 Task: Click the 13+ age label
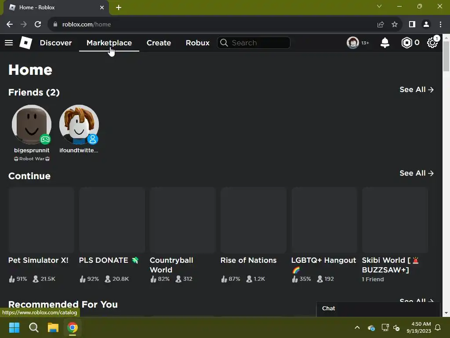[365, 43]
